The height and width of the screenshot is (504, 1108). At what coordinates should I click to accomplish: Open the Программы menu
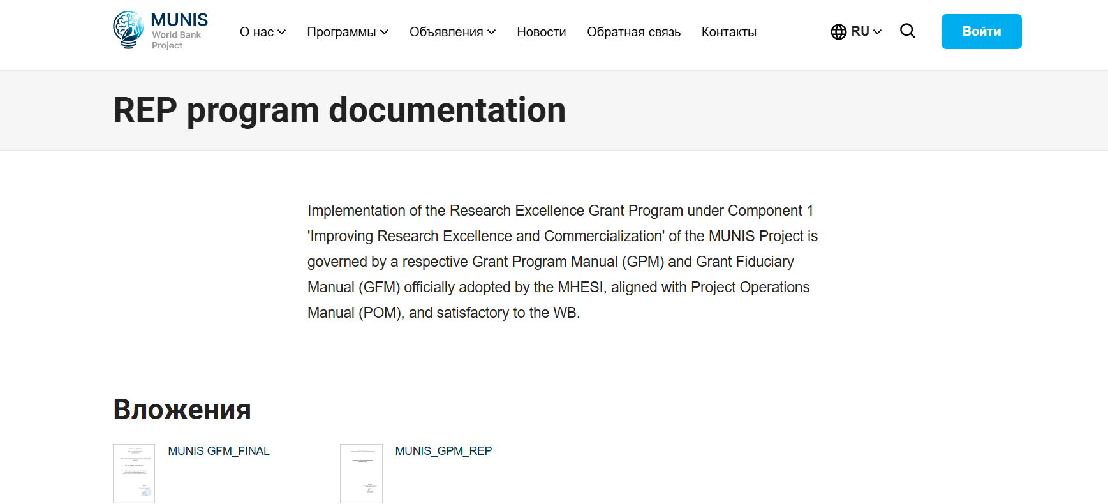click(x=341, y=32)
